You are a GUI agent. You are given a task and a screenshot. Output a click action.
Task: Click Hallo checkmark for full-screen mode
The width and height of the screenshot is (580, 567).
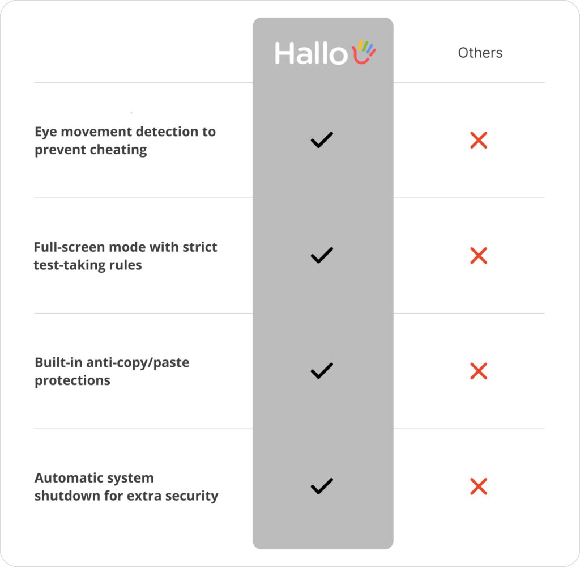pos(322,256)
